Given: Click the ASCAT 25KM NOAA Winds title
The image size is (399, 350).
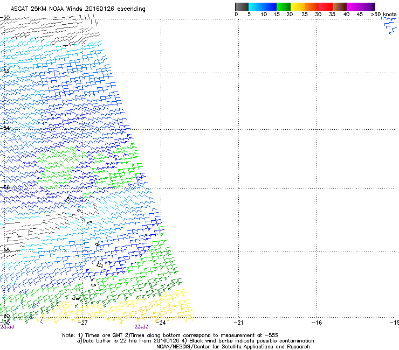Looking at the screenshot, I should 78,9.
